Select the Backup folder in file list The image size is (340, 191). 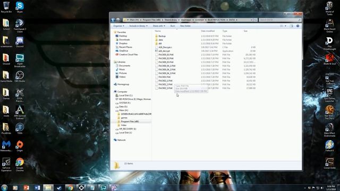click(x=162, y=36)
